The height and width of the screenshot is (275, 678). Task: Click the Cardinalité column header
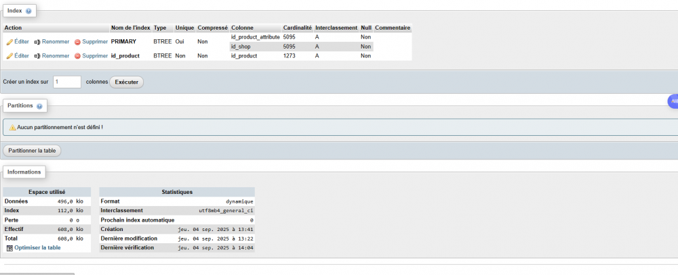click(x=298, y=28)
